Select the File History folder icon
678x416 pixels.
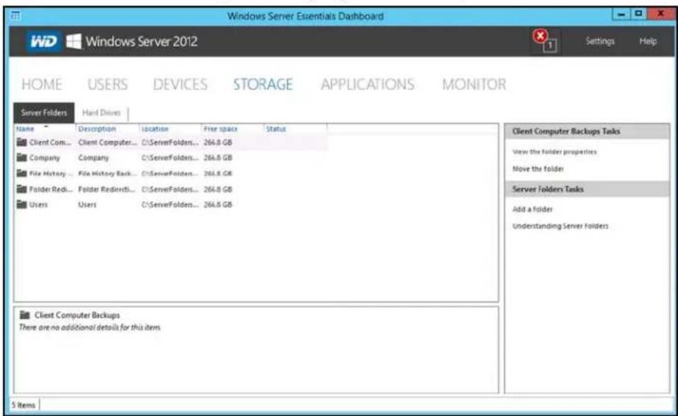[21, 173]
